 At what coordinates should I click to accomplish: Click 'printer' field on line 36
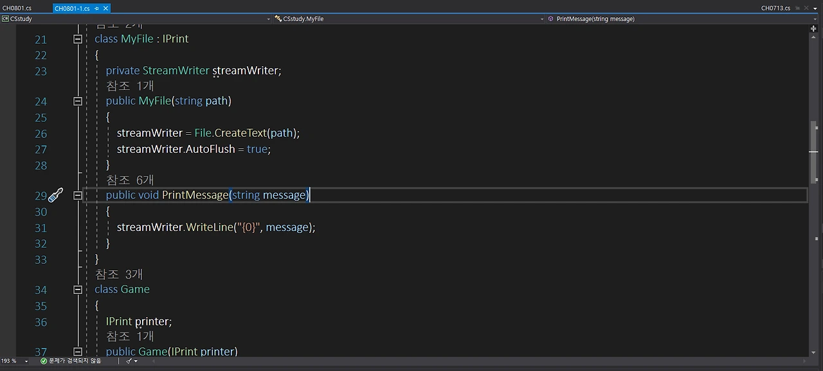pyautogui.click(x=152, y=321)
